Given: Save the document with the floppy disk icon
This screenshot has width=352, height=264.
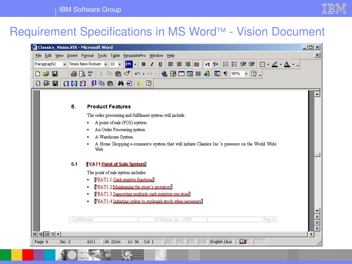Looking at the screenshot, I should (55, 74).
